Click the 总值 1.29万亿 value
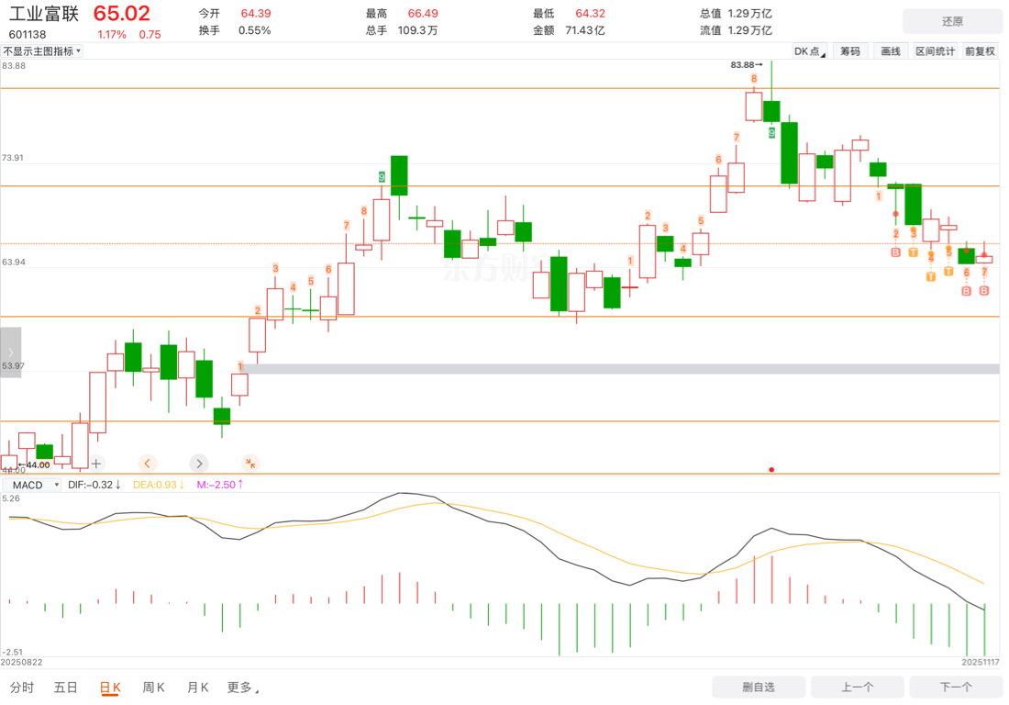 tap(749, 14)
